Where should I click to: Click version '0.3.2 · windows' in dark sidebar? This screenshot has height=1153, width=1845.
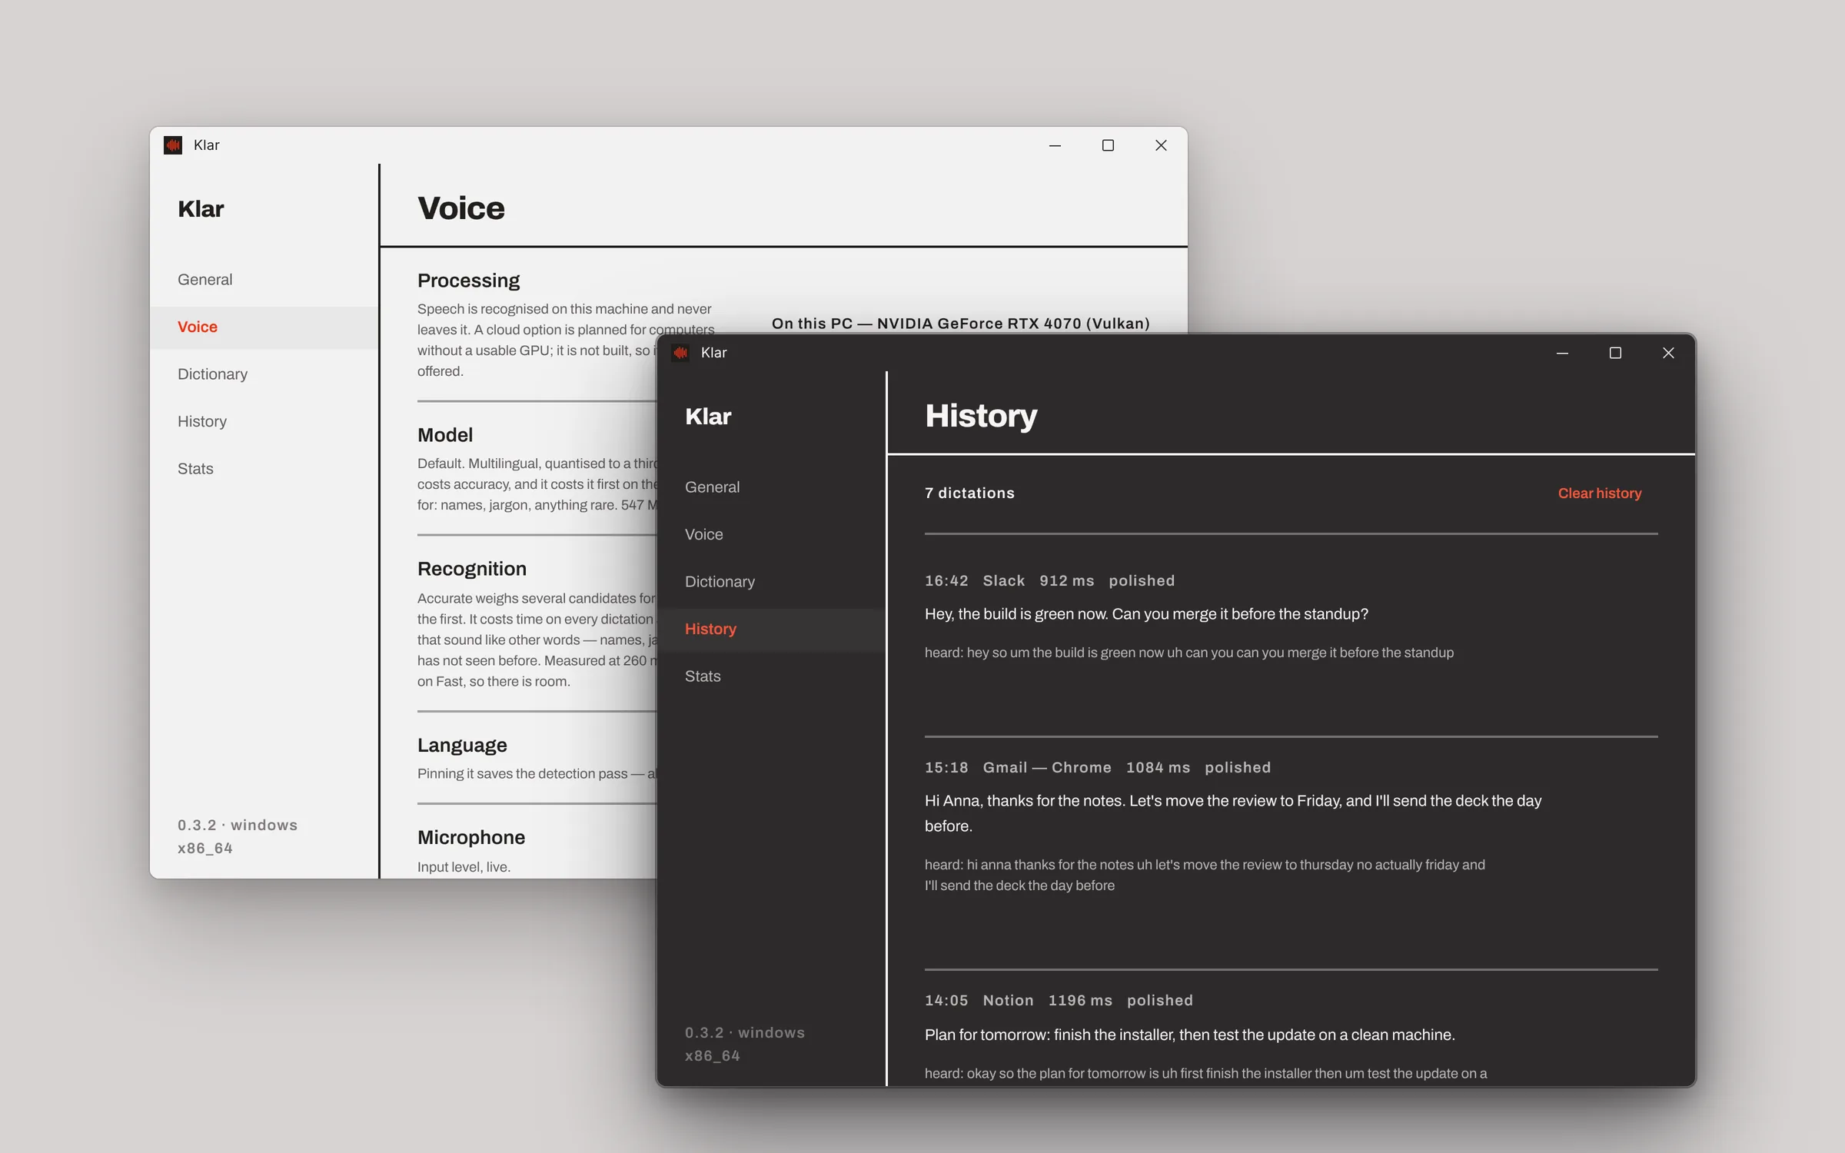(x=744, y=1032)
